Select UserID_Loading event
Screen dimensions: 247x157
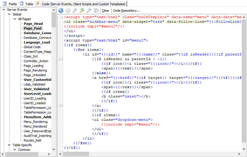click(35, 98)
